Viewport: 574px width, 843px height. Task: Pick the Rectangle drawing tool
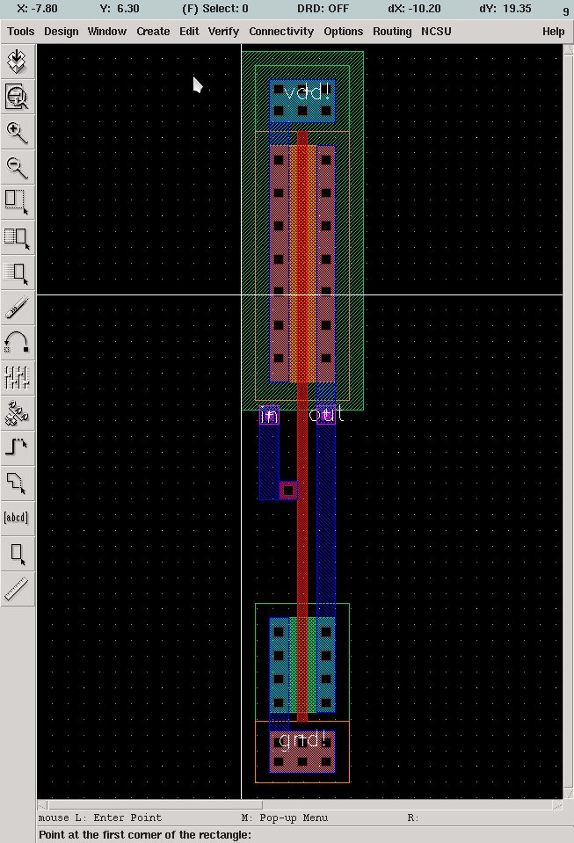(18, 554)
